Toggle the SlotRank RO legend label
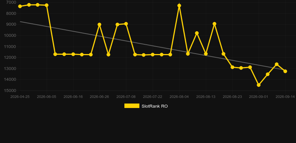Screen dimensions: 296x143 click(154, 106)
